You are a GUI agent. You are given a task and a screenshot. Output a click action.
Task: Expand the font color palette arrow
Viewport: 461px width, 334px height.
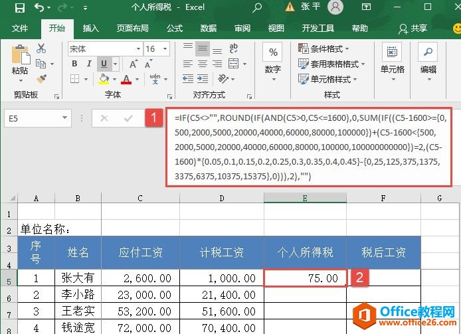137,79
